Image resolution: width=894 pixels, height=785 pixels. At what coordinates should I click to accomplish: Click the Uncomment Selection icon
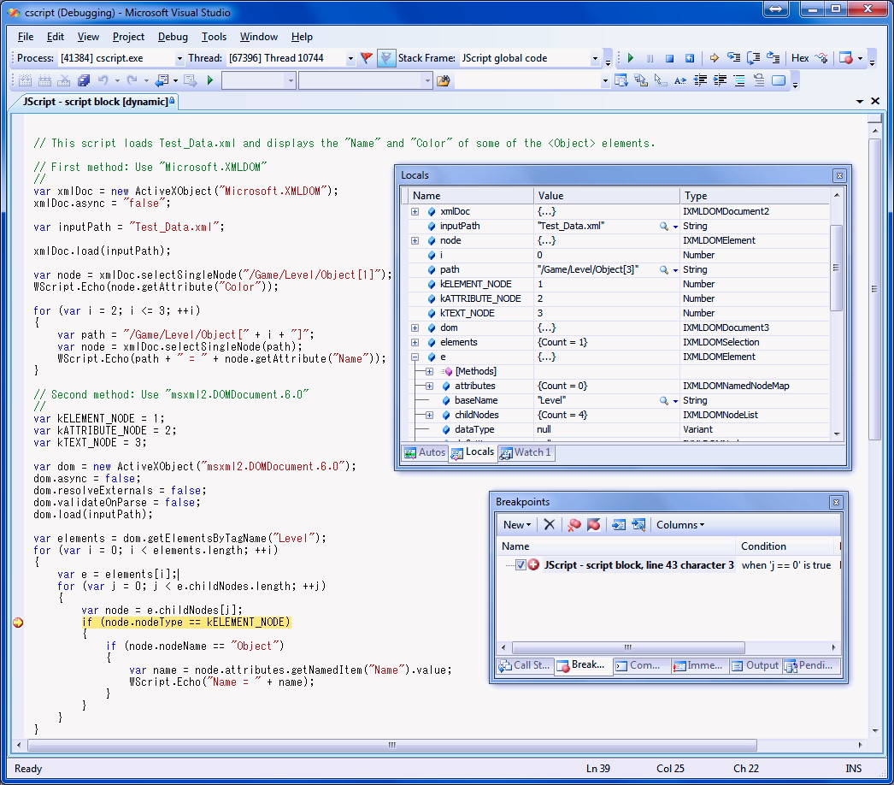pos(759,80)
